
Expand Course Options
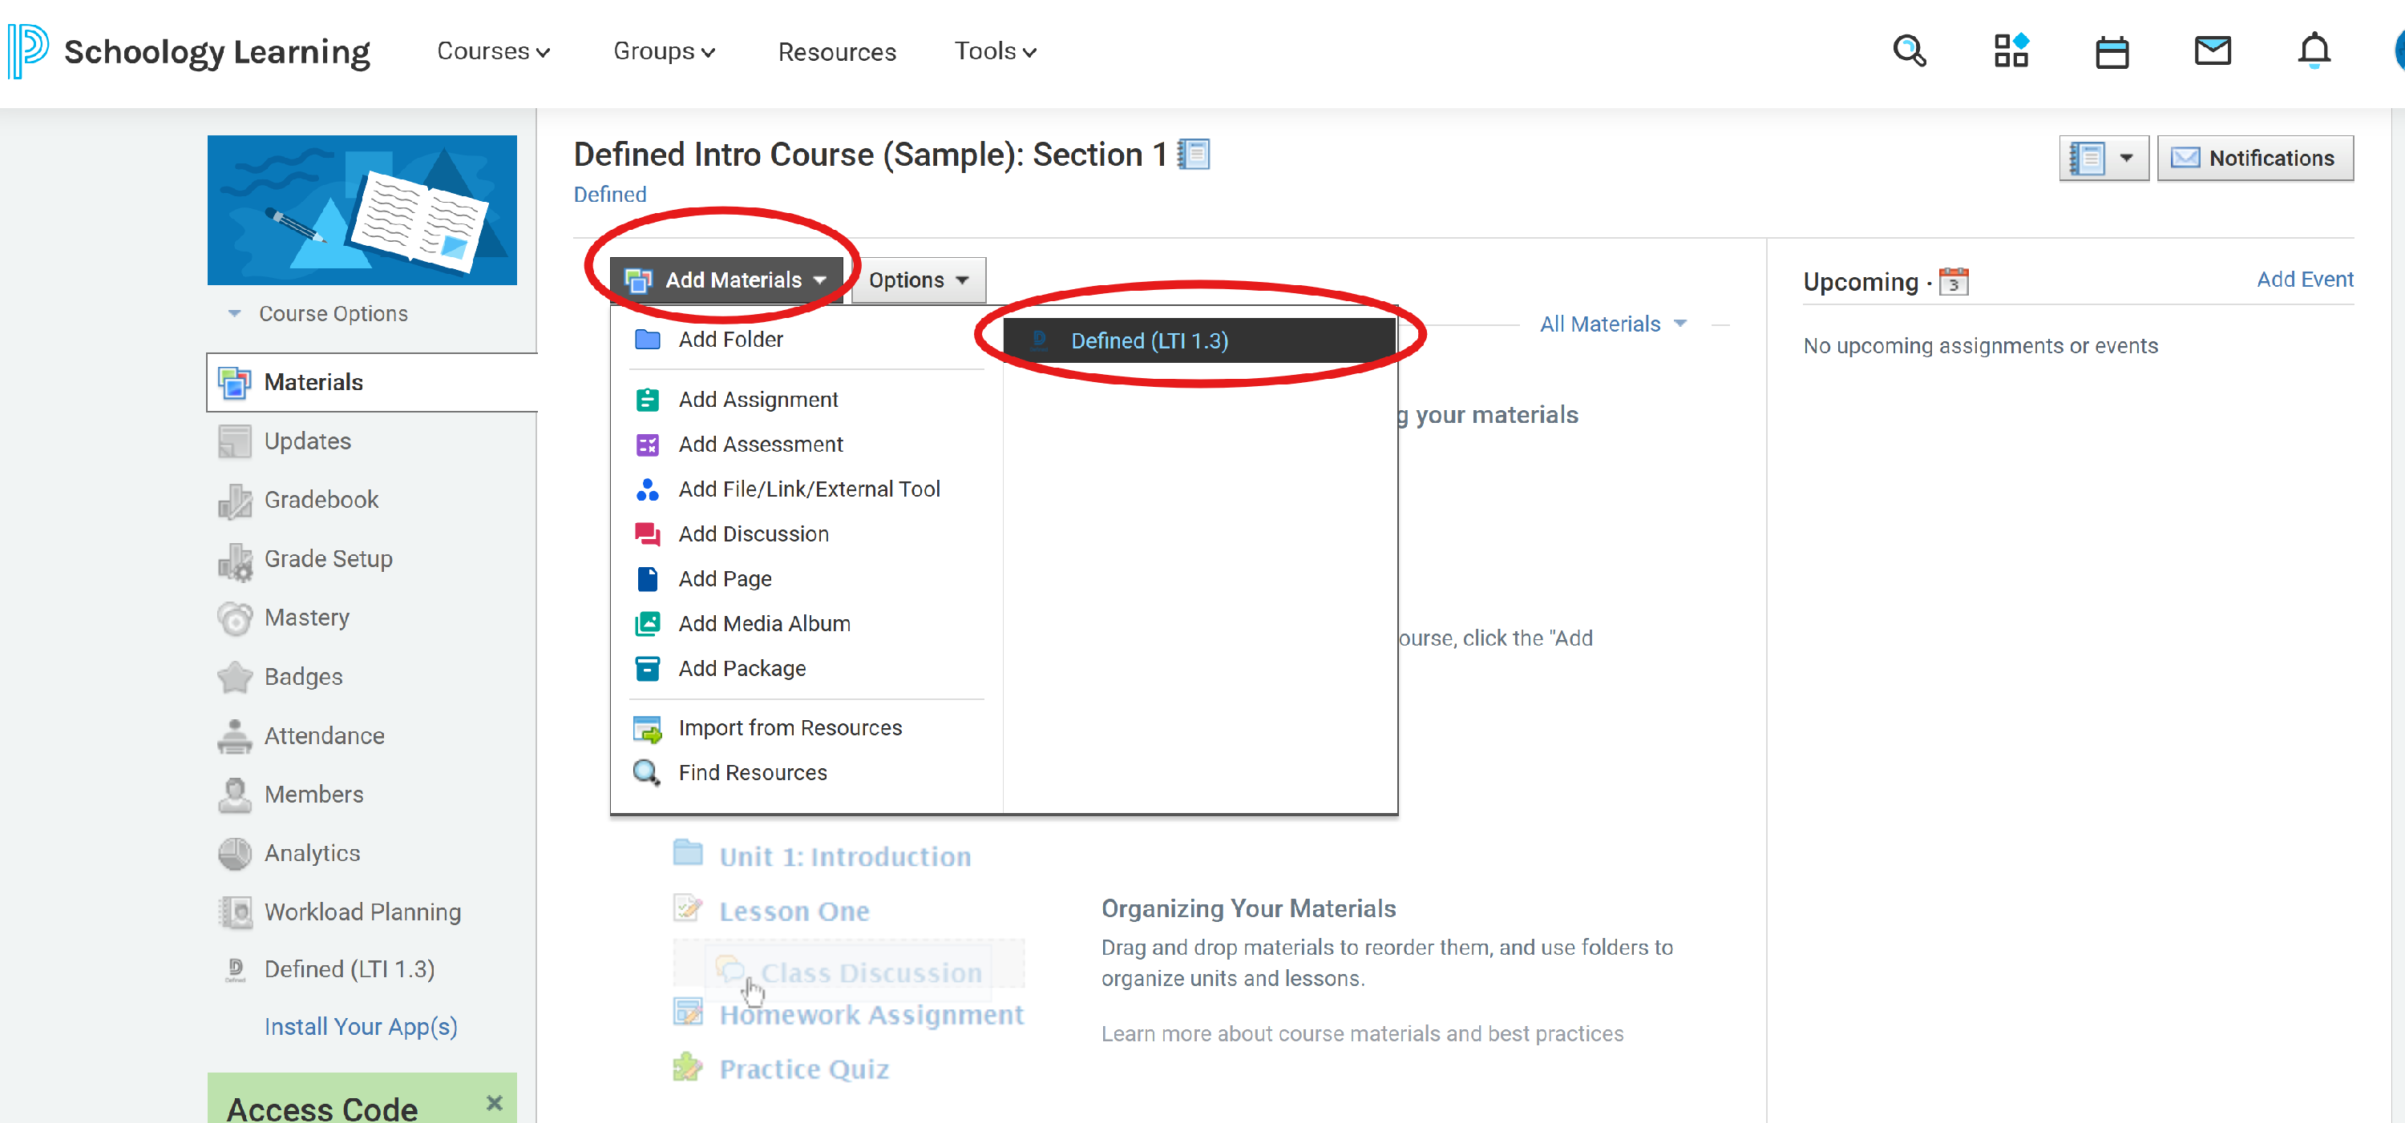click(x=318, y=313)
